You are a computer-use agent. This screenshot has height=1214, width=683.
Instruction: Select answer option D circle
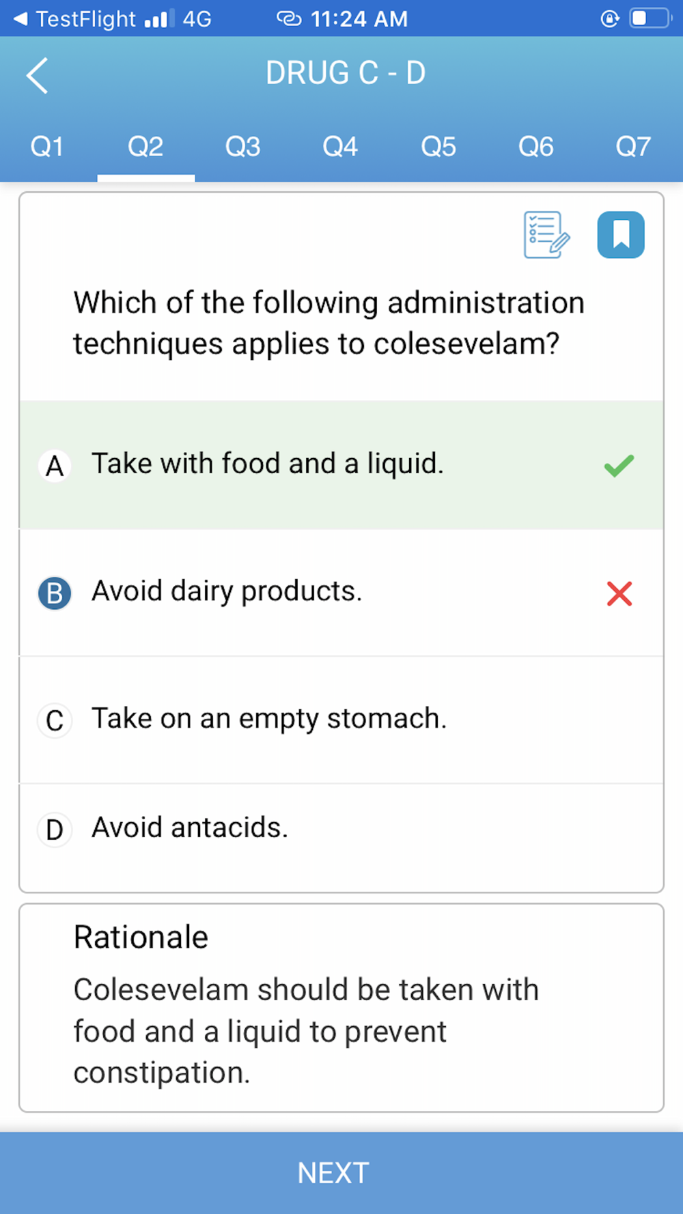click(55, 830)
